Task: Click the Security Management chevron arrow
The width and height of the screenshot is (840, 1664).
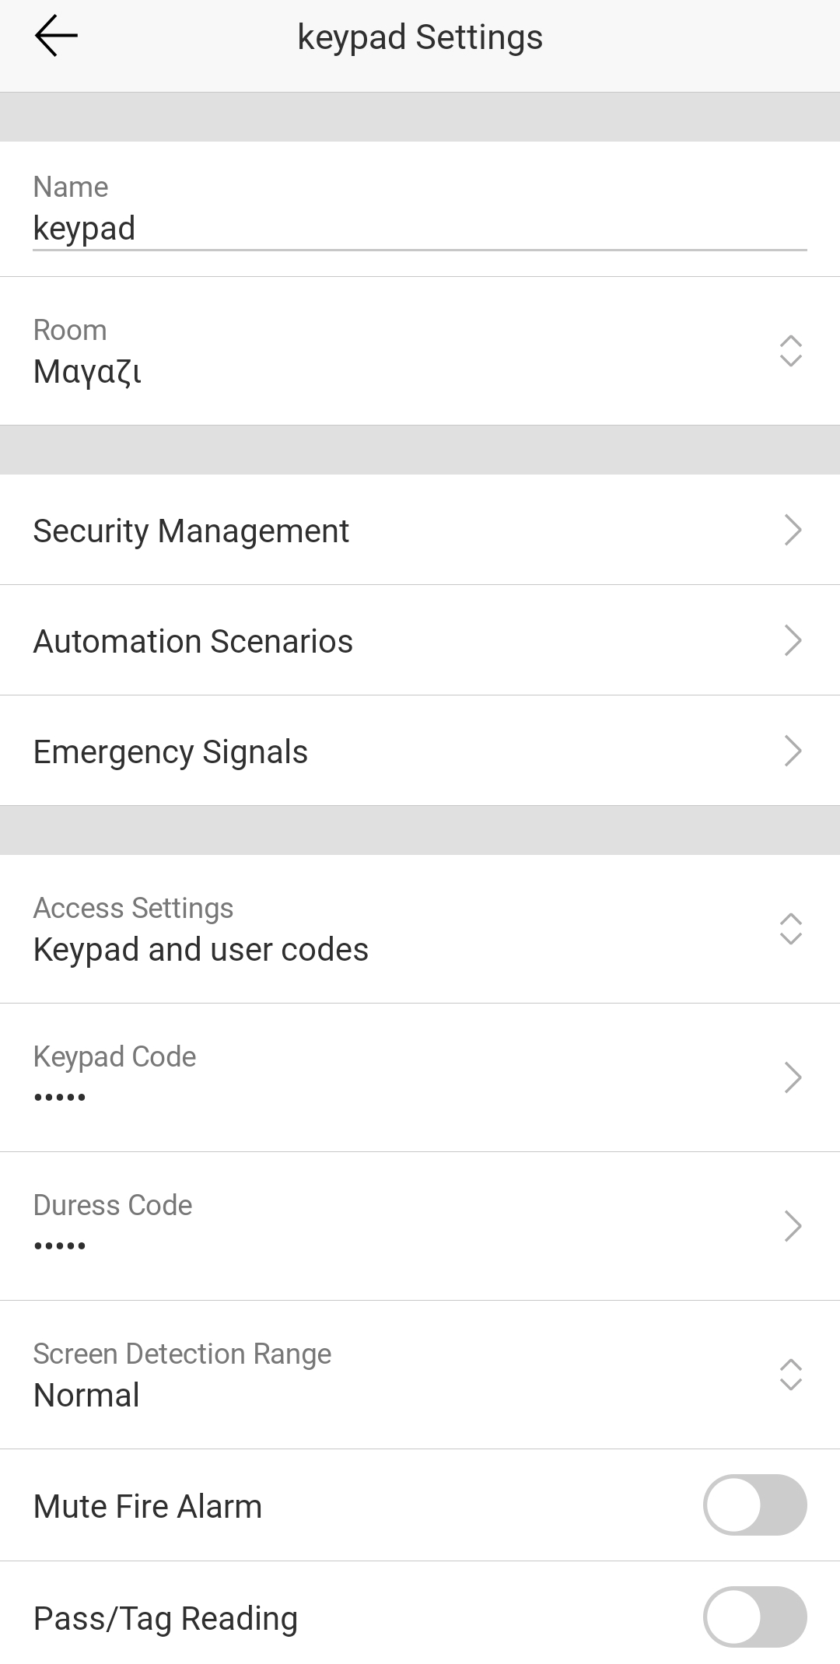Action: coord(792,530)
